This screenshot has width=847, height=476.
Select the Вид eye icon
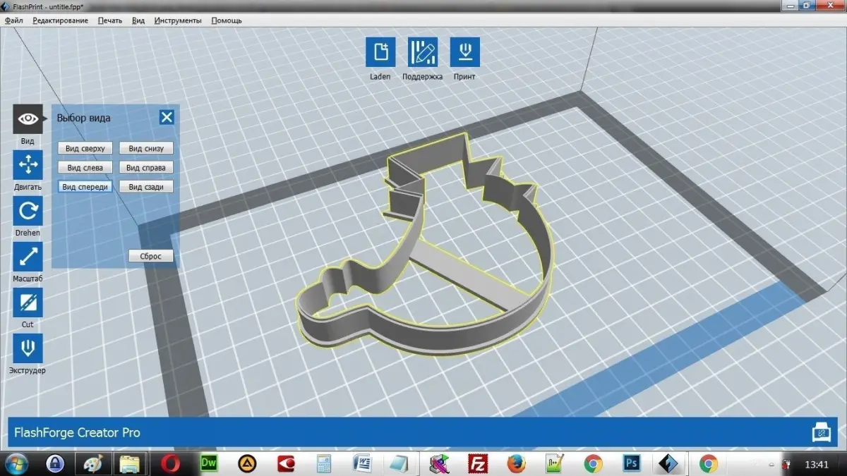pos(28,118)
